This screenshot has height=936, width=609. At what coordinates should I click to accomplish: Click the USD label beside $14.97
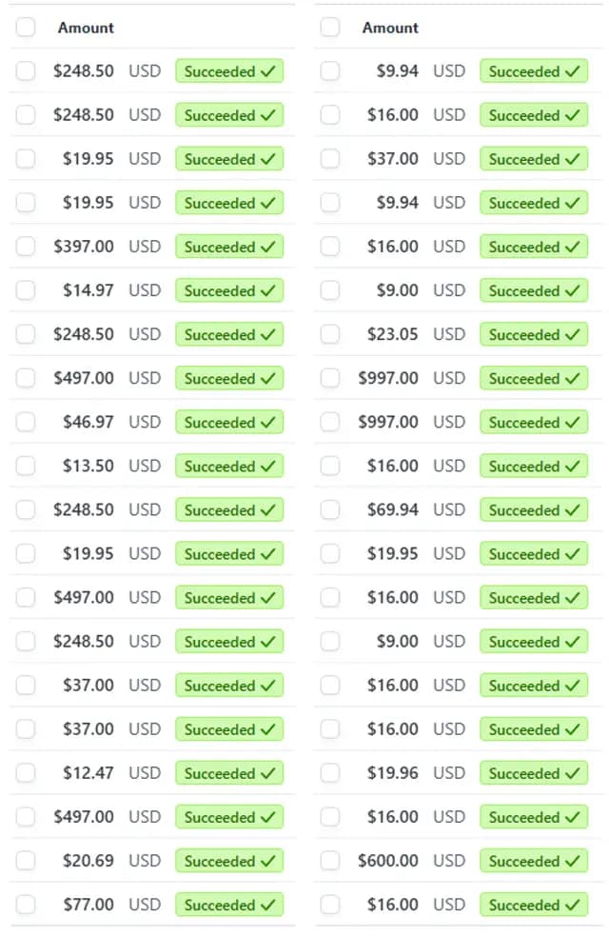[145, 290]
